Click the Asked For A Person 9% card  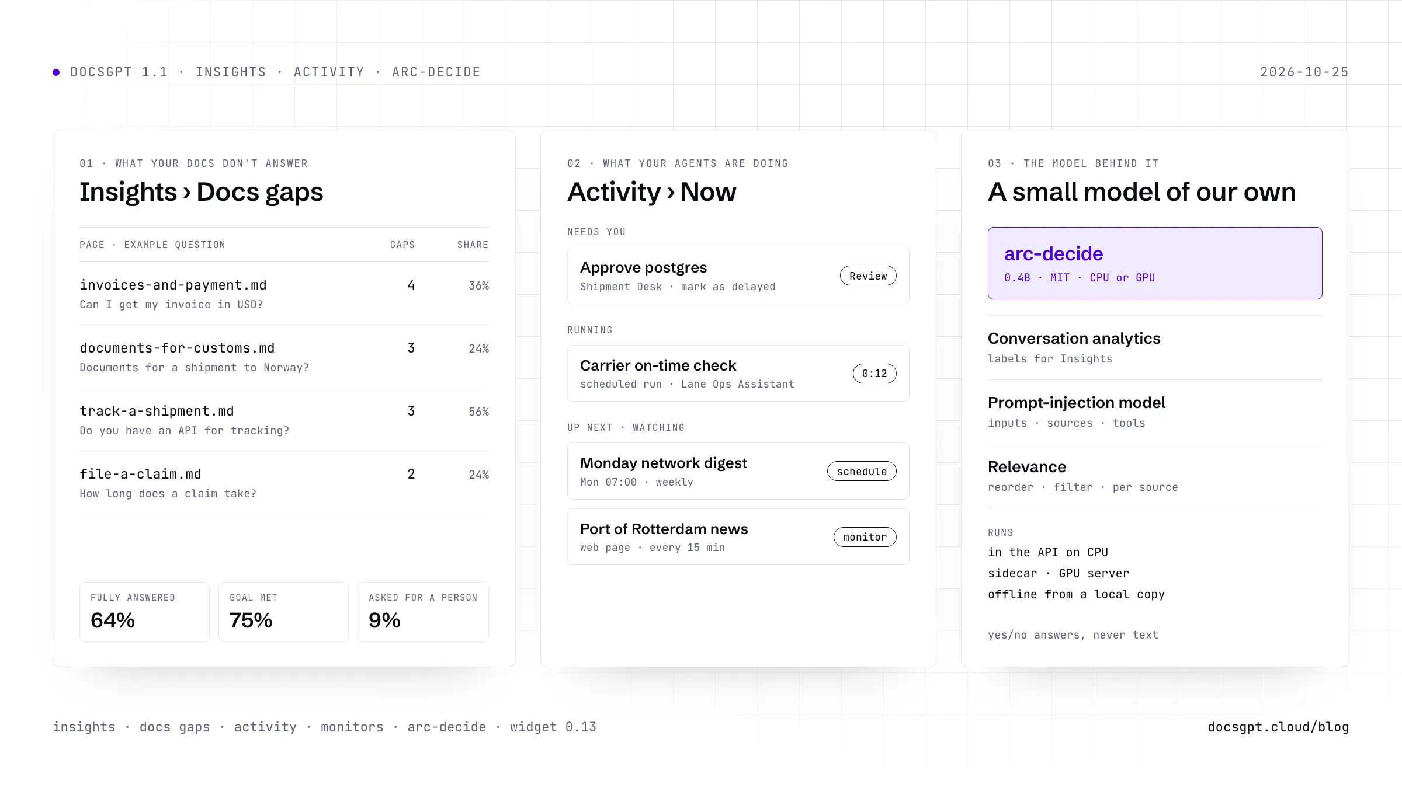pos(423,612)
